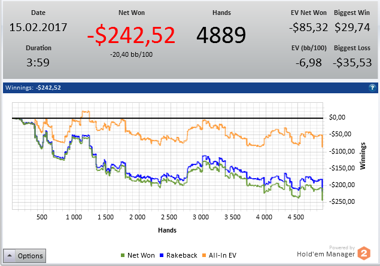Click the 3 000 hands axis tick label

point(200,217)
